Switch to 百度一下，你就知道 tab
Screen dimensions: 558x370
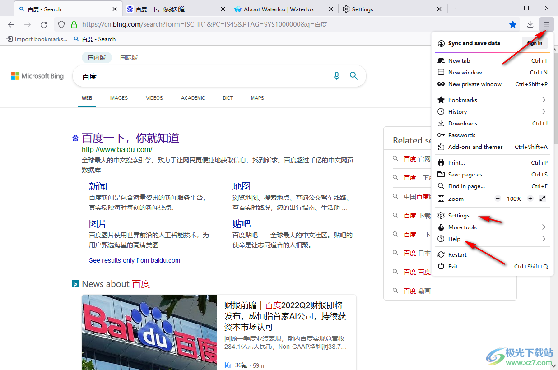(x=176, y=9)
